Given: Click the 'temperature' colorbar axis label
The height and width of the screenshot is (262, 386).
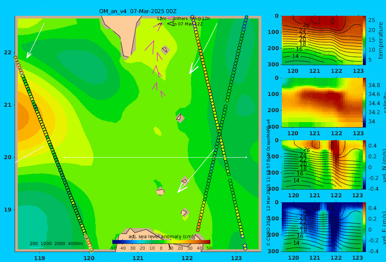Looking at the screenshot, I should coord(381,40).
